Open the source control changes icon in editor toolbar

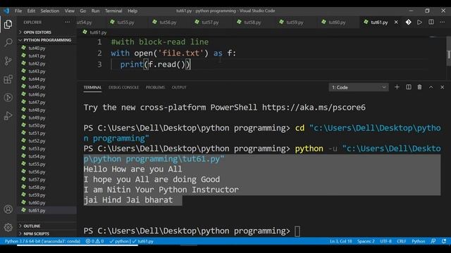click(x=409, y=22)
